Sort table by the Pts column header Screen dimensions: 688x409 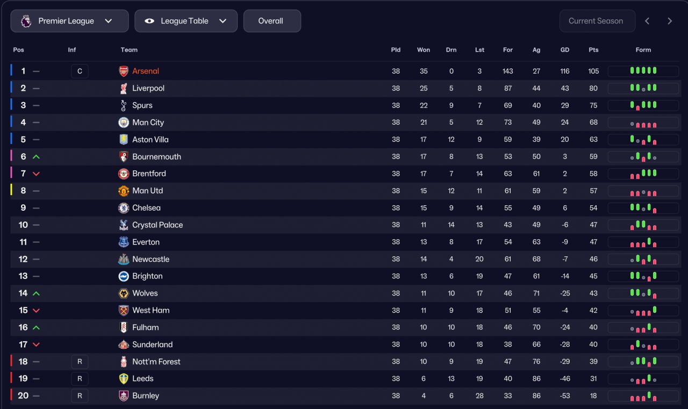[x=593, y=50]
